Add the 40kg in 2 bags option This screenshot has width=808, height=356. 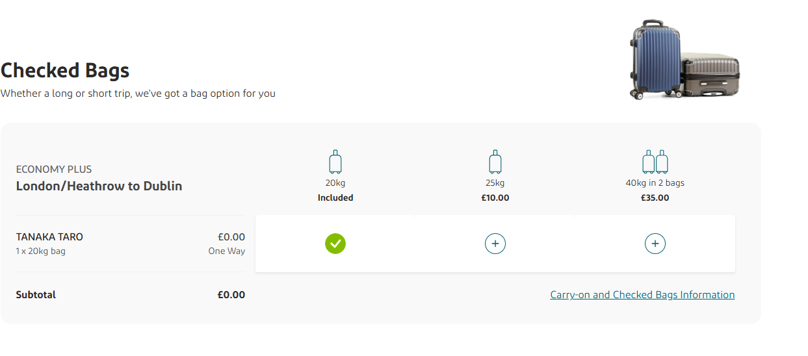(x=655, y=244)
